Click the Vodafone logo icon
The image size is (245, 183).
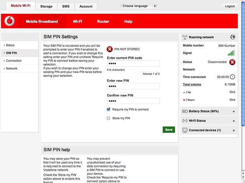(x=10, y=21)
